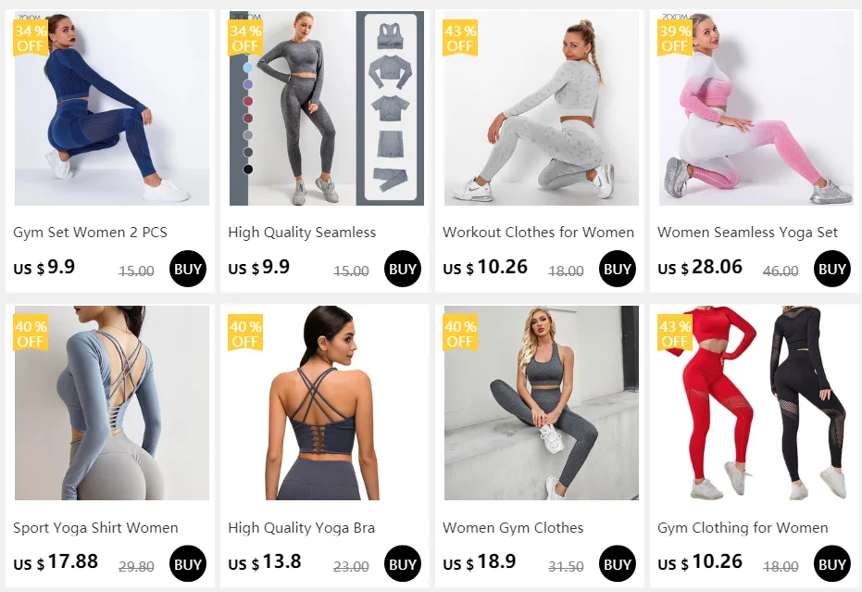The height and width of the screenshot is (592, 862).
Task: Select the black color dot on seamless set
Action: click(248, 169)
